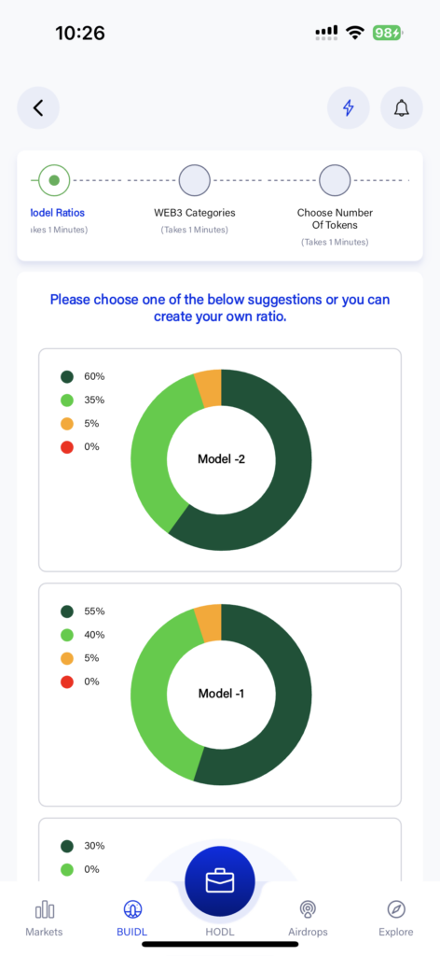Screen dimensions: 440x956
Task: Tap the Choose Number Of Tokens label
Action: (x=335, y=218)
